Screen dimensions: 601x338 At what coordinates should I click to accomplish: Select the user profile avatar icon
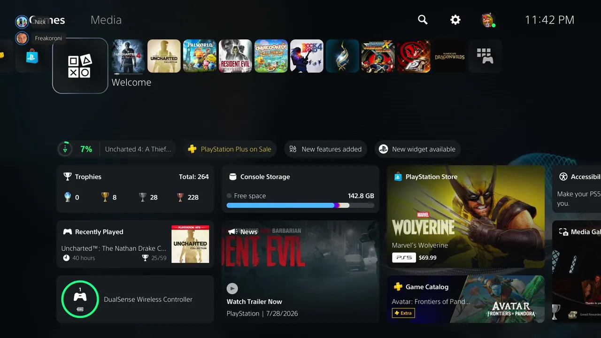click(x=488, y=20)
